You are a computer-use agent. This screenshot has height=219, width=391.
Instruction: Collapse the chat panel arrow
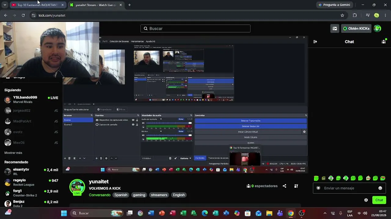click(315, 42)
